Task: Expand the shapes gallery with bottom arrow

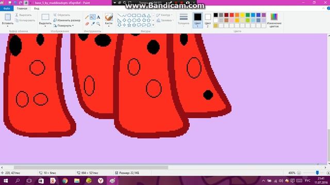Action: point(153,25)
